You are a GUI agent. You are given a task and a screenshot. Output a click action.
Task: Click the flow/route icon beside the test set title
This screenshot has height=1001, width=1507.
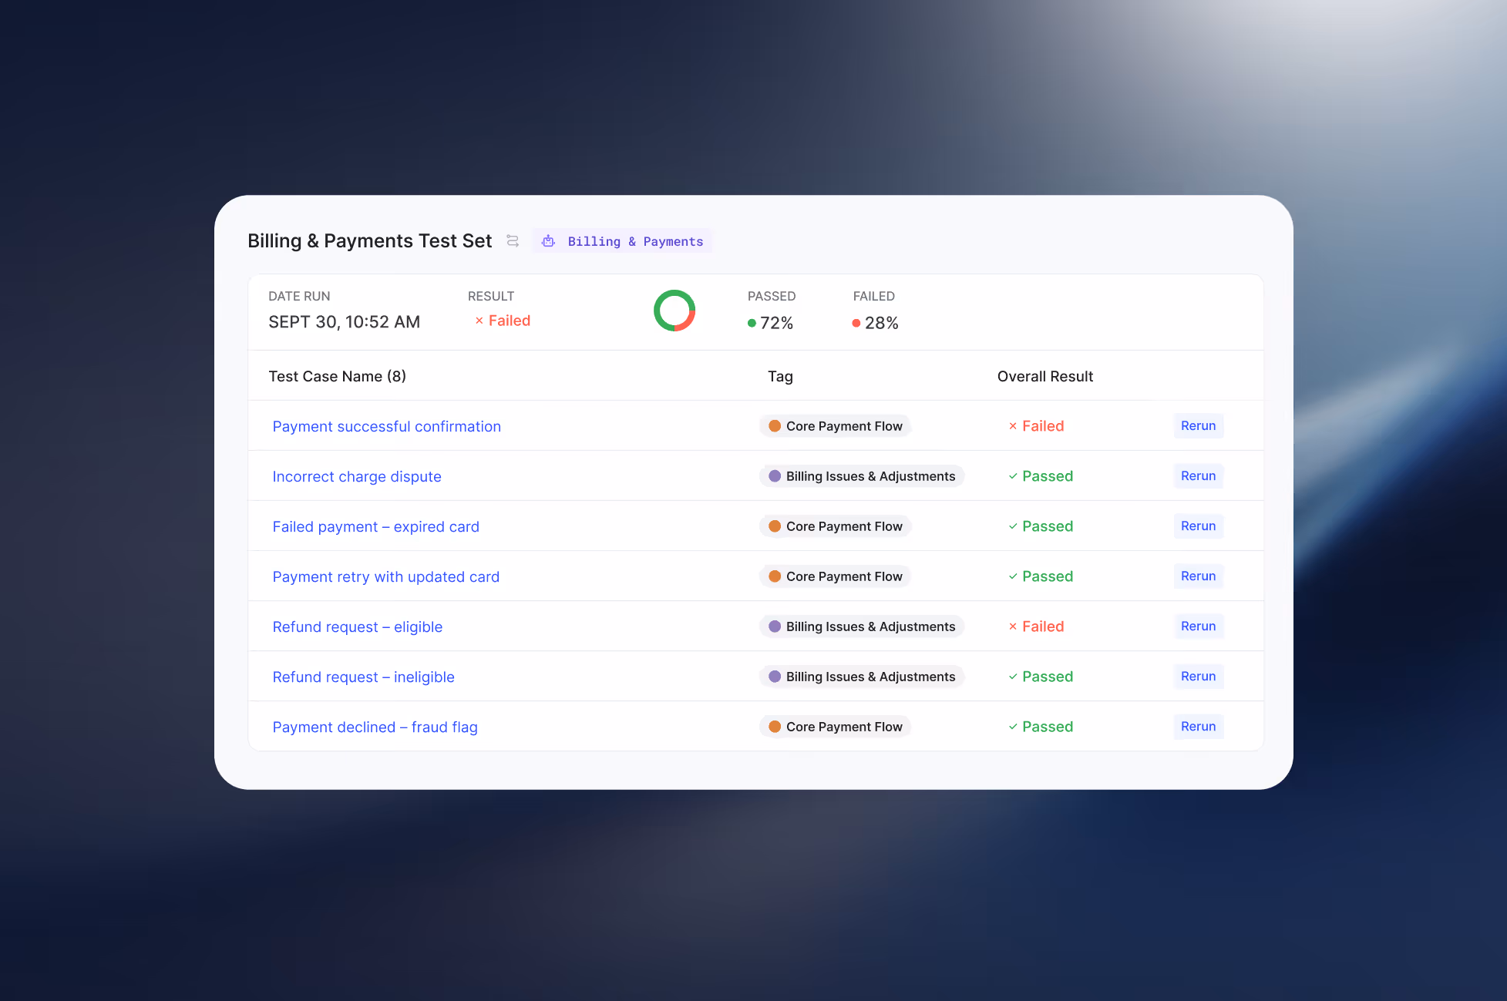click(513, 240)
